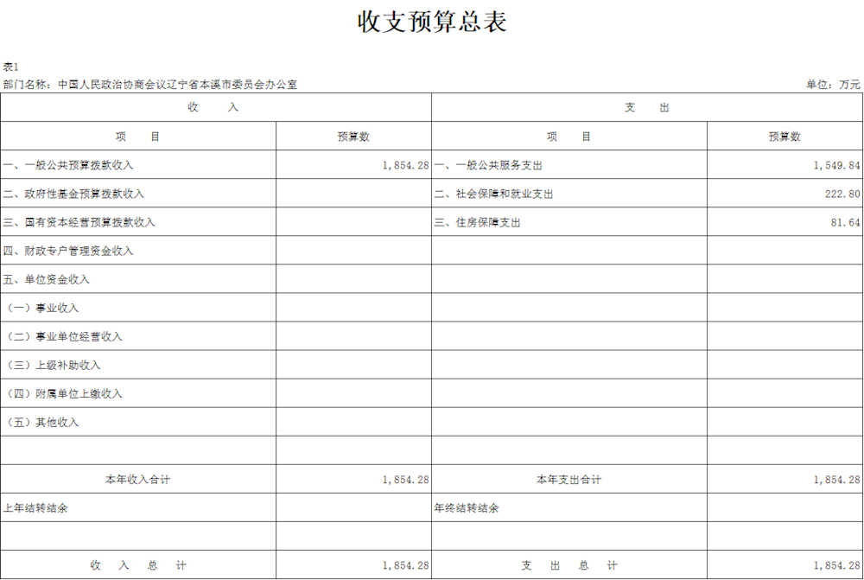Click the cell （二）事业单位经营收入

click(x=138, y=336)
